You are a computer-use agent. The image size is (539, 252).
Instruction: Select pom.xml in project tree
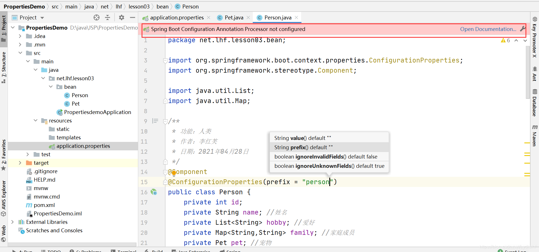pos(44,205)
